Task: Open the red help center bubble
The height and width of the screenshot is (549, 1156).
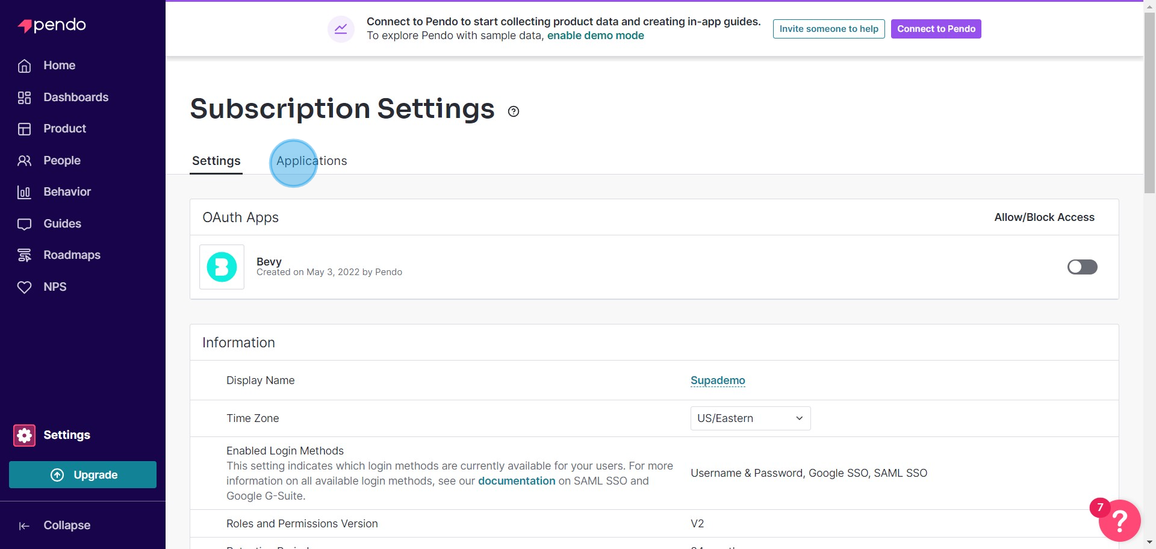Action: tap(1119, 521)
